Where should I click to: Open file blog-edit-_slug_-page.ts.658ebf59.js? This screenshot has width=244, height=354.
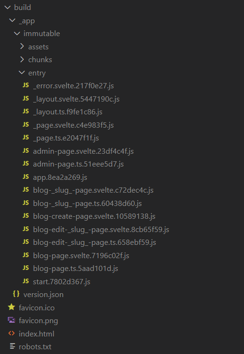tap(94, 242)
